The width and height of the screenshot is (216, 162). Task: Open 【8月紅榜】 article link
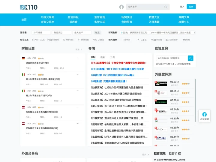[112, 75]
